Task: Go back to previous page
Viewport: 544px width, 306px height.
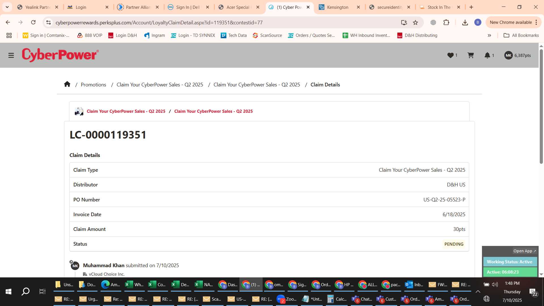Action: tap(8, 22)
